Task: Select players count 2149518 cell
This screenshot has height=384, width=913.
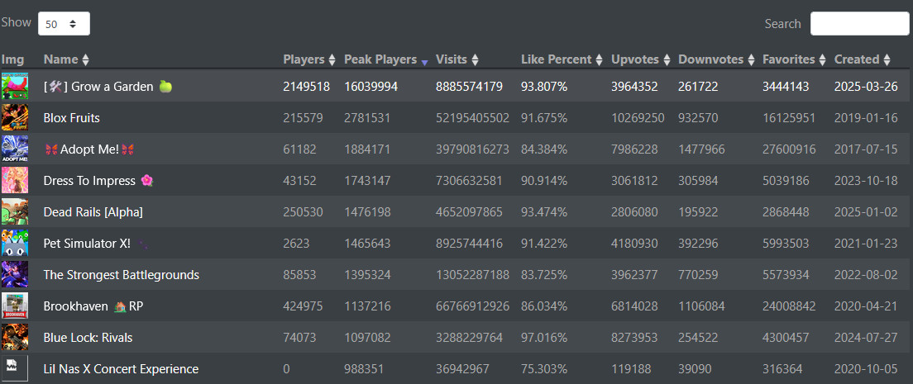Action: click(306, 87)
